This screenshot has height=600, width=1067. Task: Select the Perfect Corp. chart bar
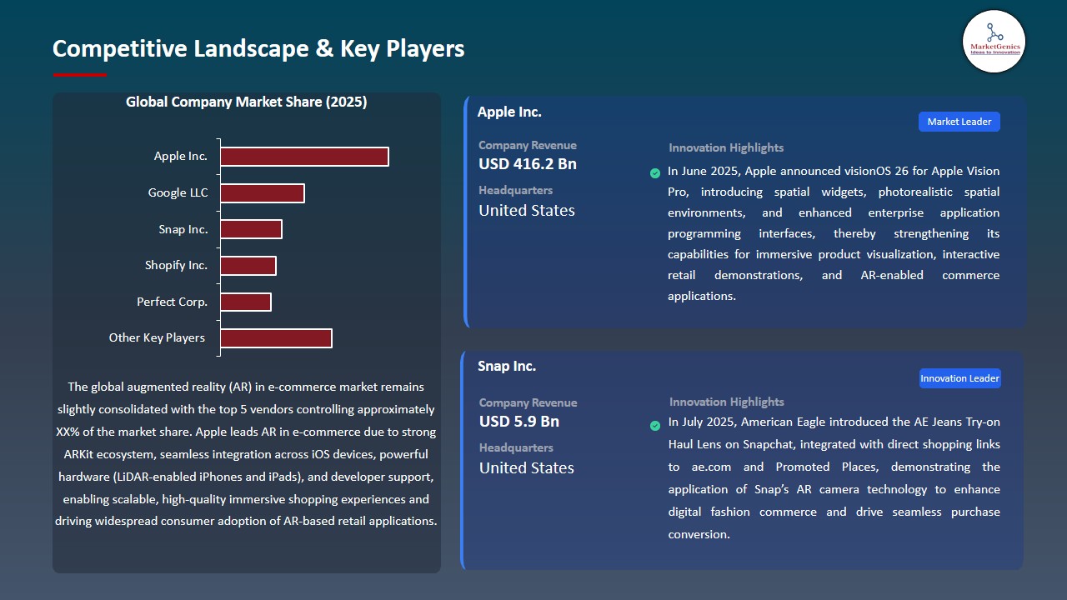coord(246,302)
